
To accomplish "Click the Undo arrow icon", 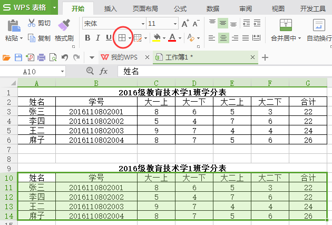I will pos(65,57).
